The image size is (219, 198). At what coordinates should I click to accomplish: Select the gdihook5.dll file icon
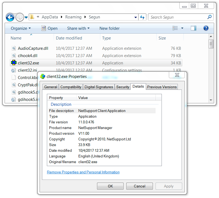click(14, 92)
